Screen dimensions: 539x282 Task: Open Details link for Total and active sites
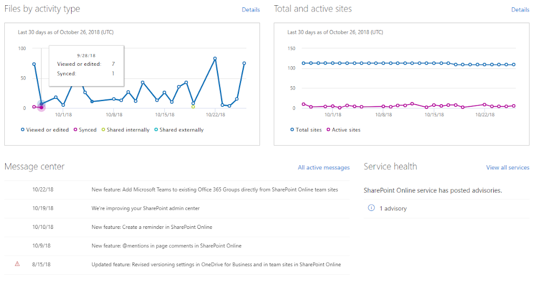tap(520, 9)
